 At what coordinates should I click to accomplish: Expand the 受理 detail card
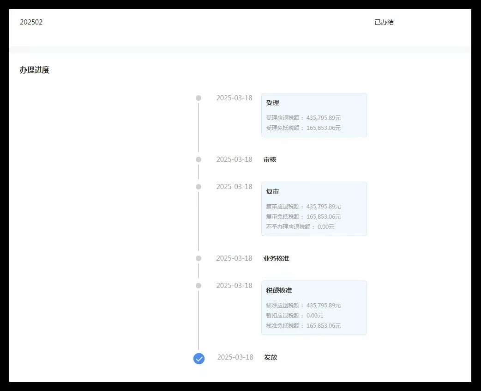click(314, 115)
